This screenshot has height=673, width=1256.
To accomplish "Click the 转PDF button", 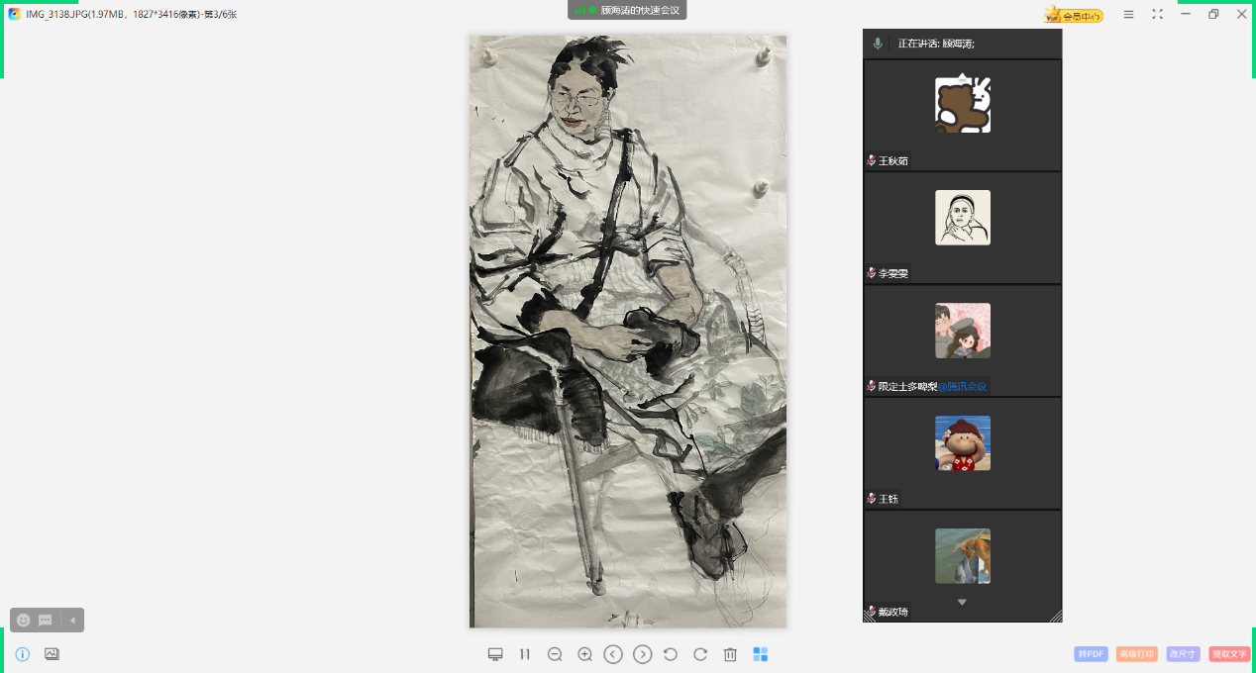I will [1091, 654].
